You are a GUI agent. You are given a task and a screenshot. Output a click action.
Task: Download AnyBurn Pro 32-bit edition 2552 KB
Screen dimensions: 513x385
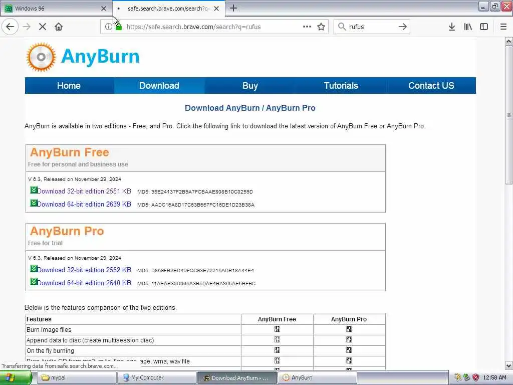tap(84, 270)
